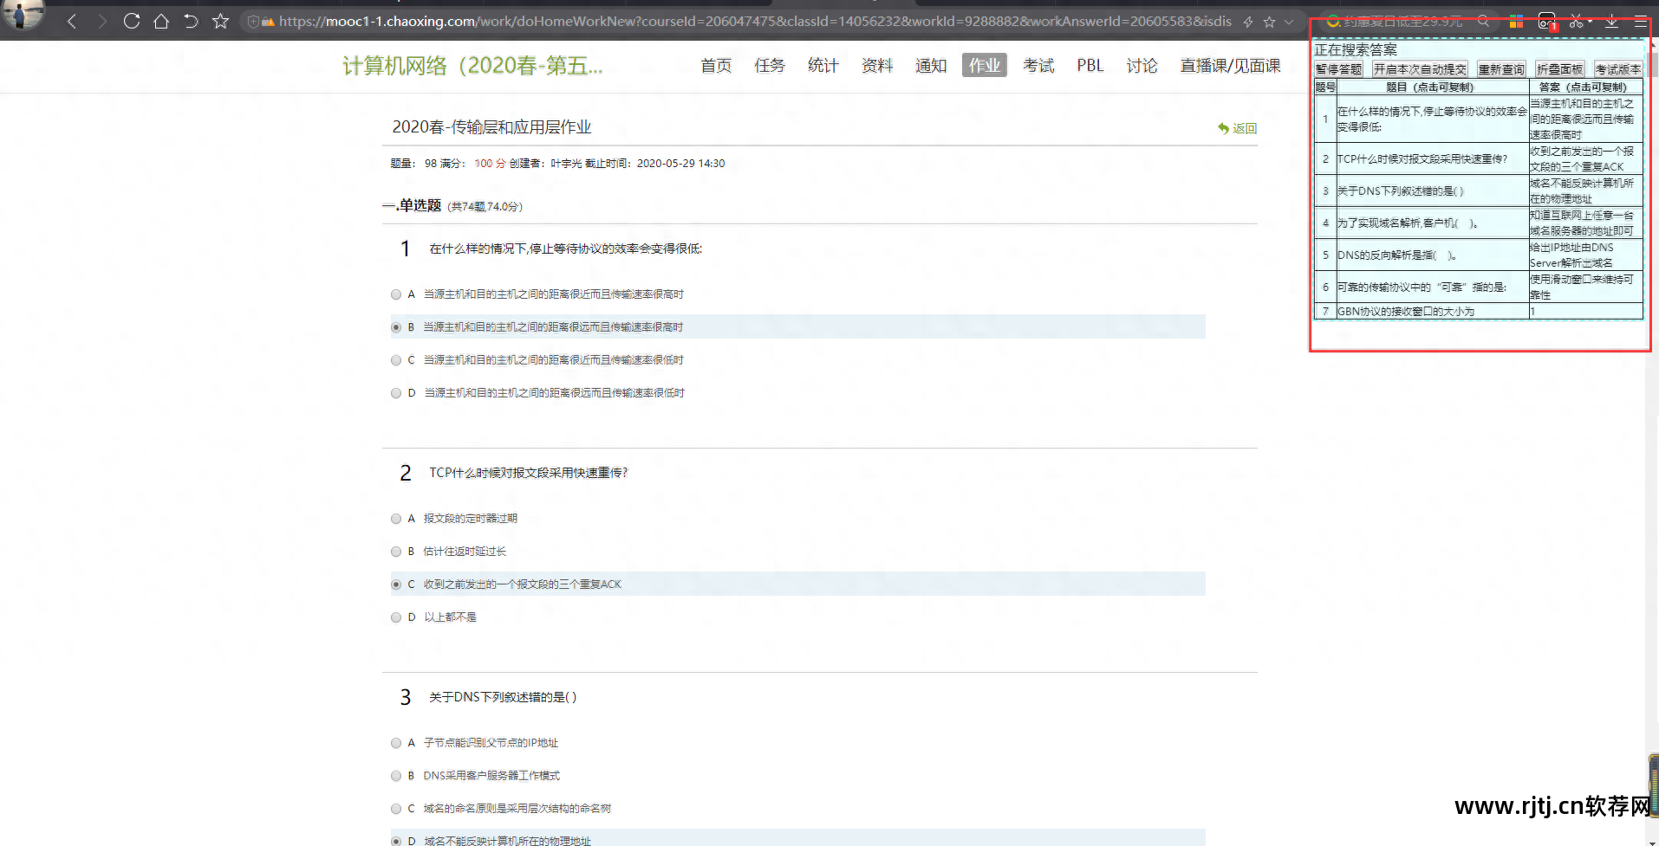Go to the browser home page icon
1659x846 pixels.
click(x=161, y=22)
